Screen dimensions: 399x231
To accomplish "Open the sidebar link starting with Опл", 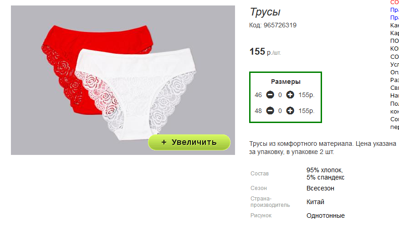I will (x=395, y=72).
